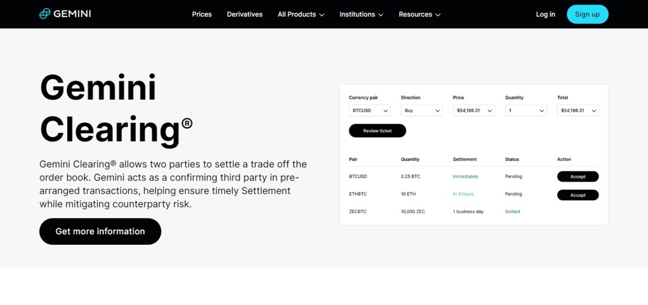The height and width of the screenshot is (305, 648).
Task: Open the Currency pair BTCUSD dropdown
Action: click(x=370, y=110)
